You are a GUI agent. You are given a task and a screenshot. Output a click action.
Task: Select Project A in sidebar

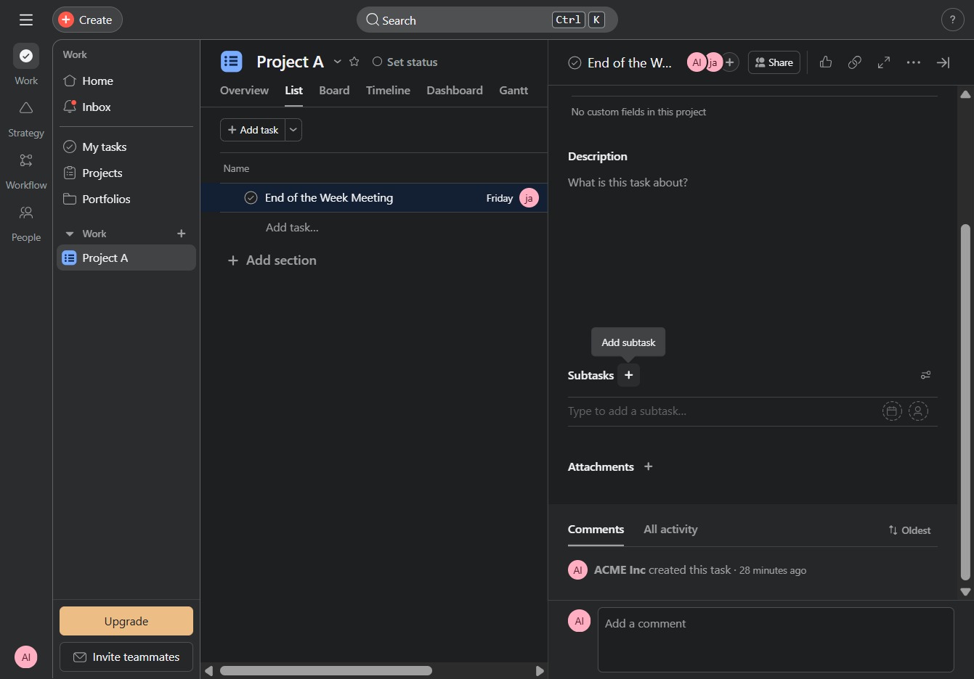pos(126,258)
